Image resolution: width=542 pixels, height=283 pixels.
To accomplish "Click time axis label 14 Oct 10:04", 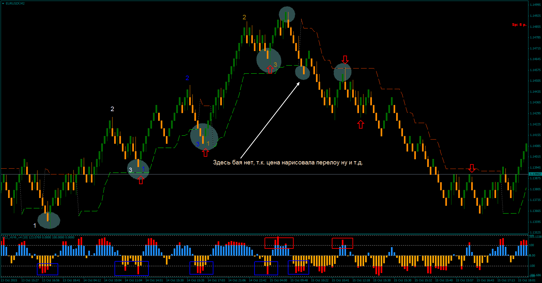I will 113,280.
